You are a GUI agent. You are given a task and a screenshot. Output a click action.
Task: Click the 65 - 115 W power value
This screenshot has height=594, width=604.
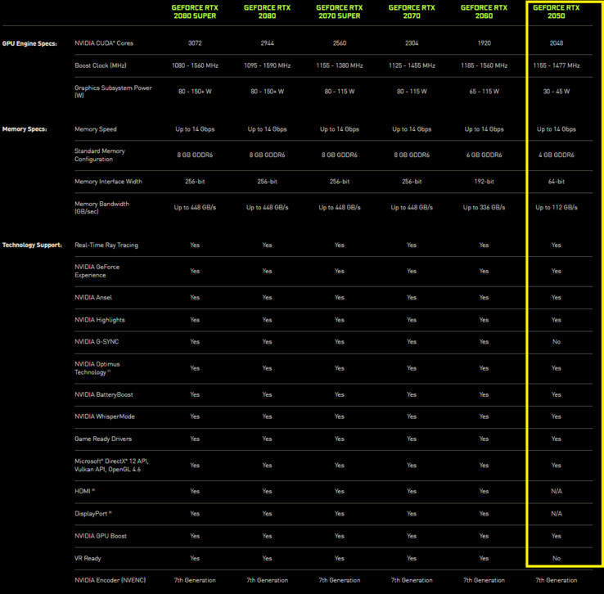point(485,92)
